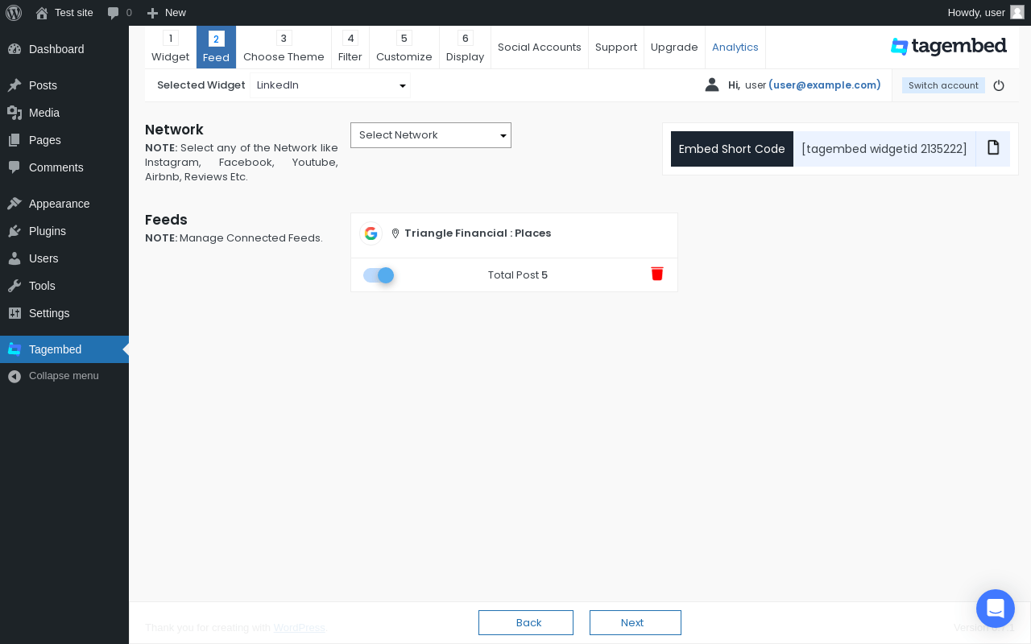Click the Tagembed sidebar icon

[x=14, y=349]
